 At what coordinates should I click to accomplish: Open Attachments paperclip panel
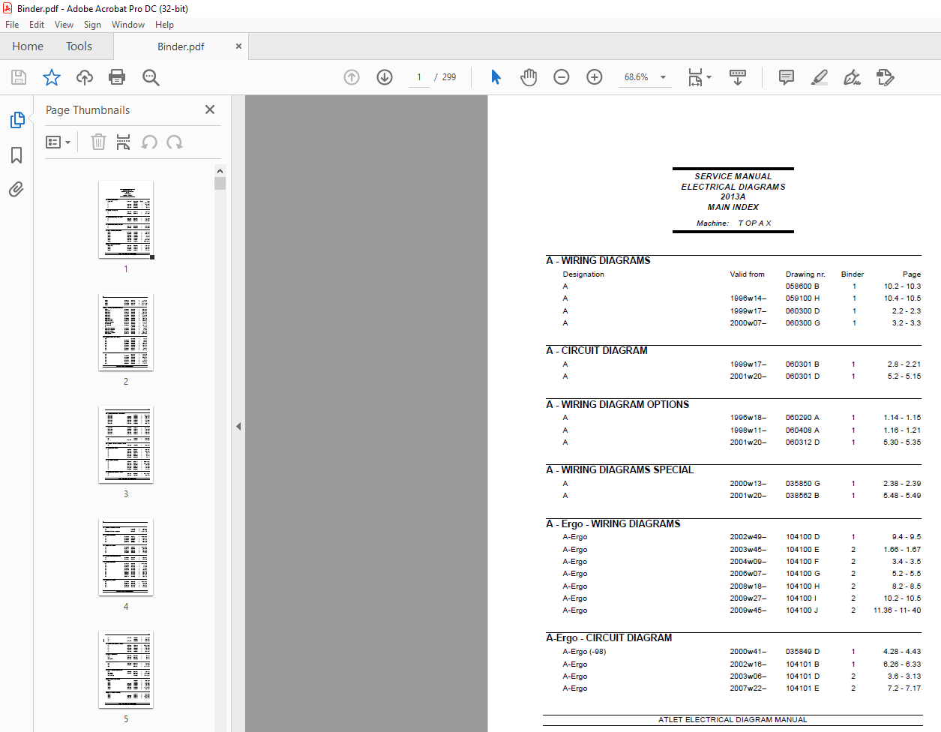point(16,189)
